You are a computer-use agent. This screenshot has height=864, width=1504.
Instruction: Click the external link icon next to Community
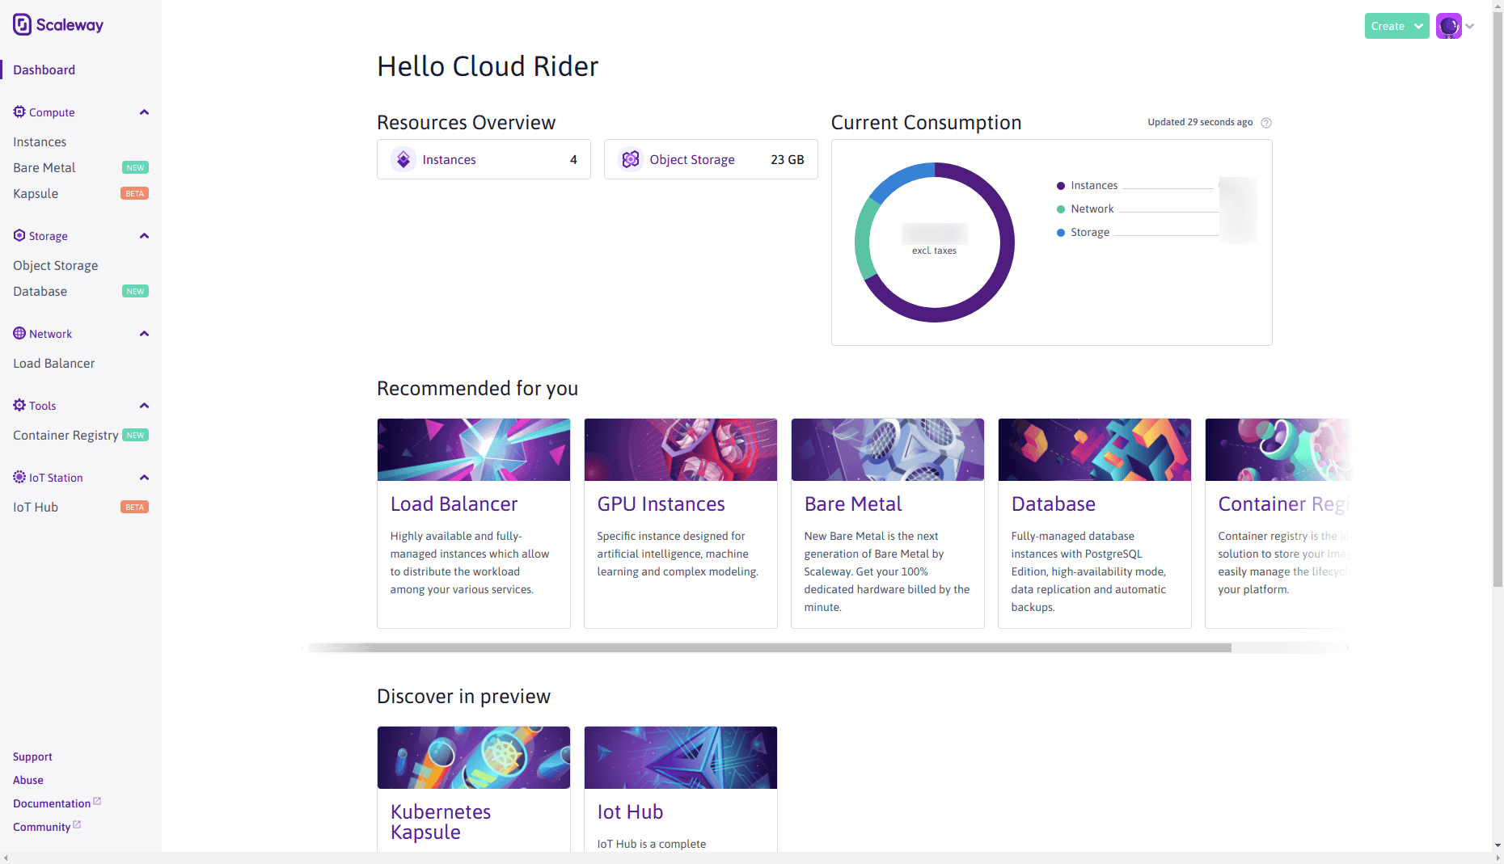tap(77, 824)
